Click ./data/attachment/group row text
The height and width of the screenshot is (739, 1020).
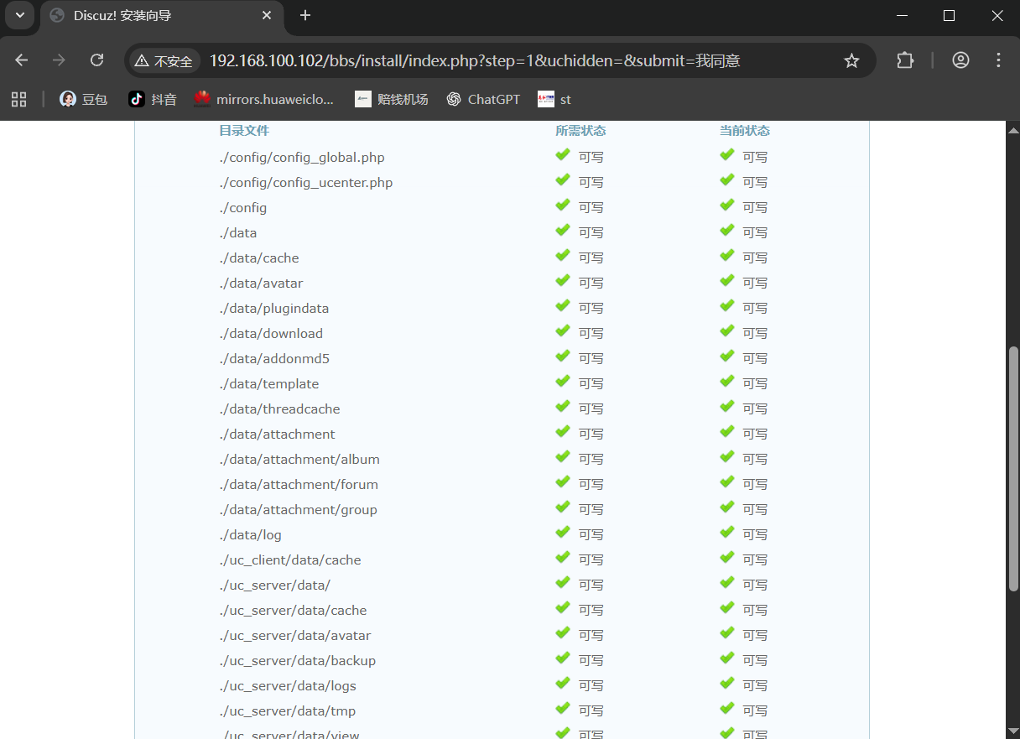pos(298,509)
